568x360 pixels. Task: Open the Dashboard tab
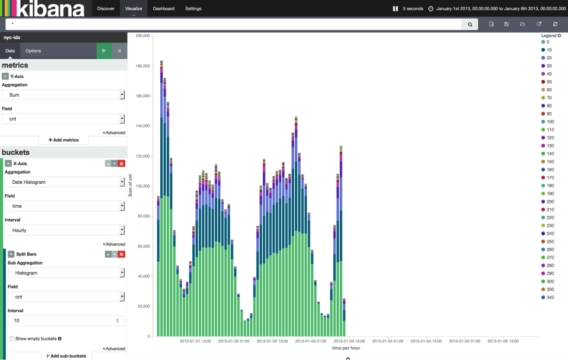[x=164, y=9]
